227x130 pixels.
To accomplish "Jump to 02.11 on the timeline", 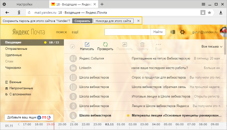I will [x=109, y=125].
